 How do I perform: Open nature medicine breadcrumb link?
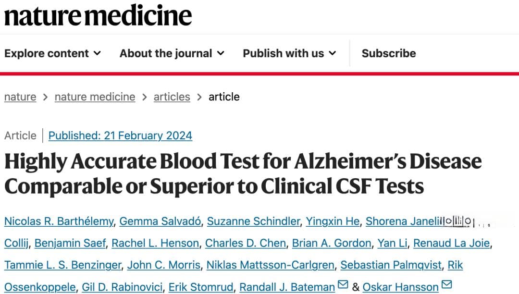95,97
